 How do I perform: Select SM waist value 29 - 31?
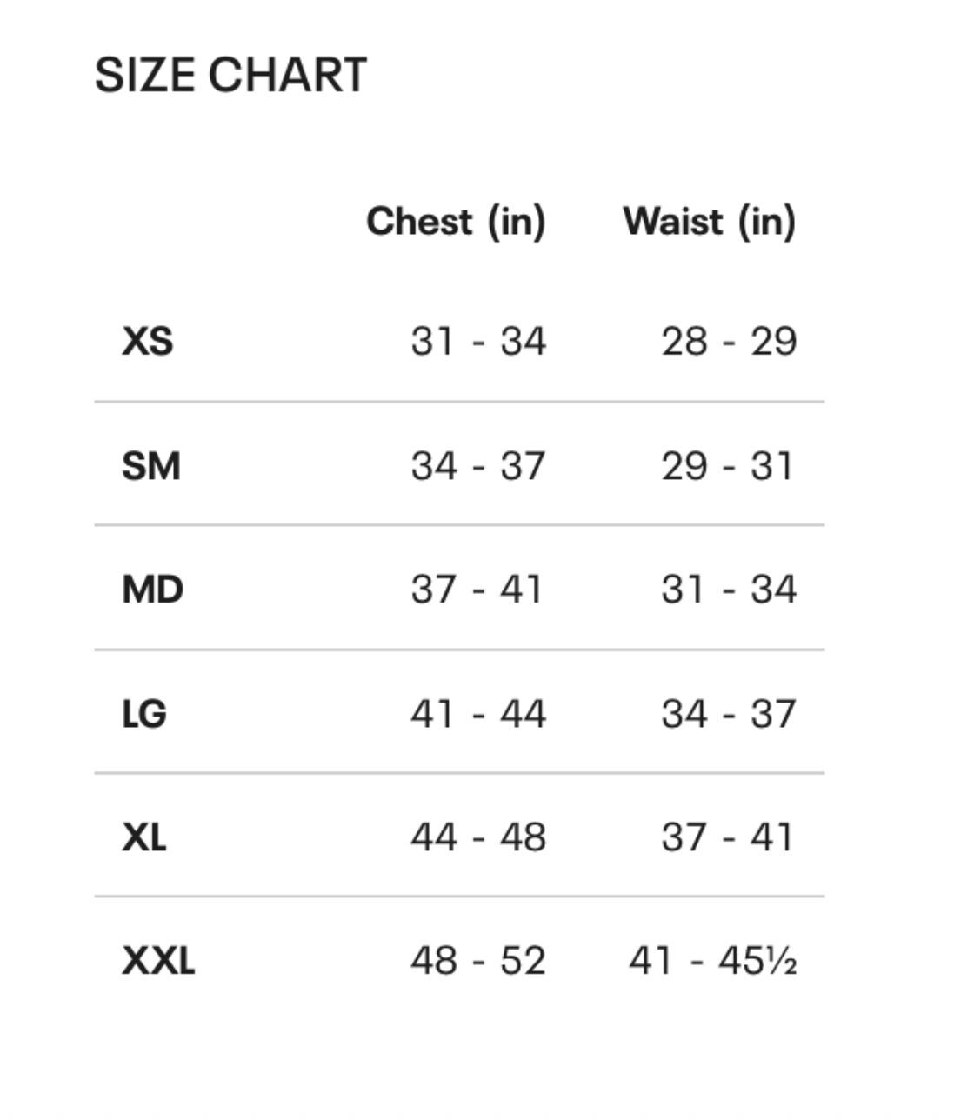point(727,466)
